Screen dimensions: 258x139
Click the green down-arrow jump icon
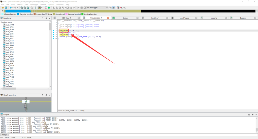click(36, 8)
